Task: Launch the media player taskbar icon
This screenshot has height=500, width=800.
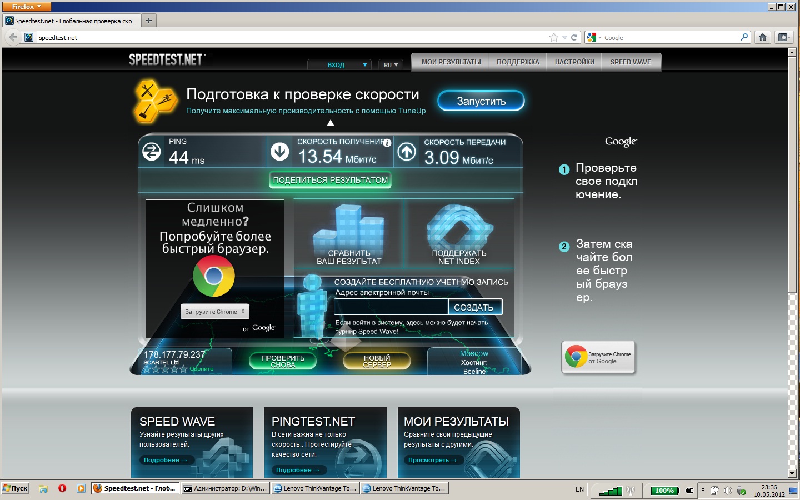Action: (81, 488)
